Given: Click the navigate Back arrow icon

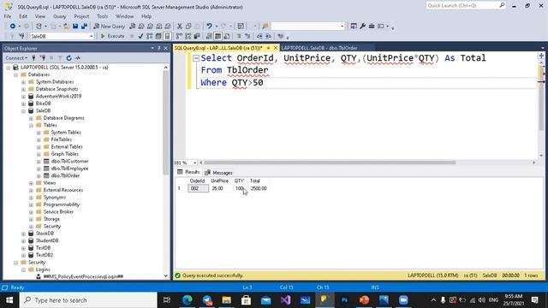Looking at the screenshot, I should click(x=13, y=27).
